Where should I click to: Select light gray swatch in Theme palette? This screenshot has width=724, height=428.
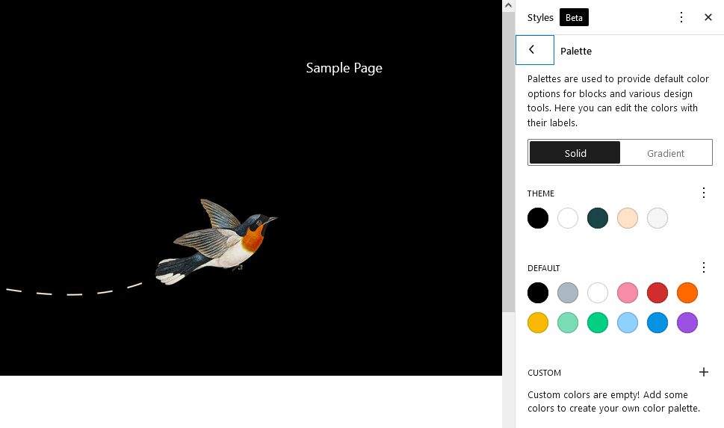658,218
